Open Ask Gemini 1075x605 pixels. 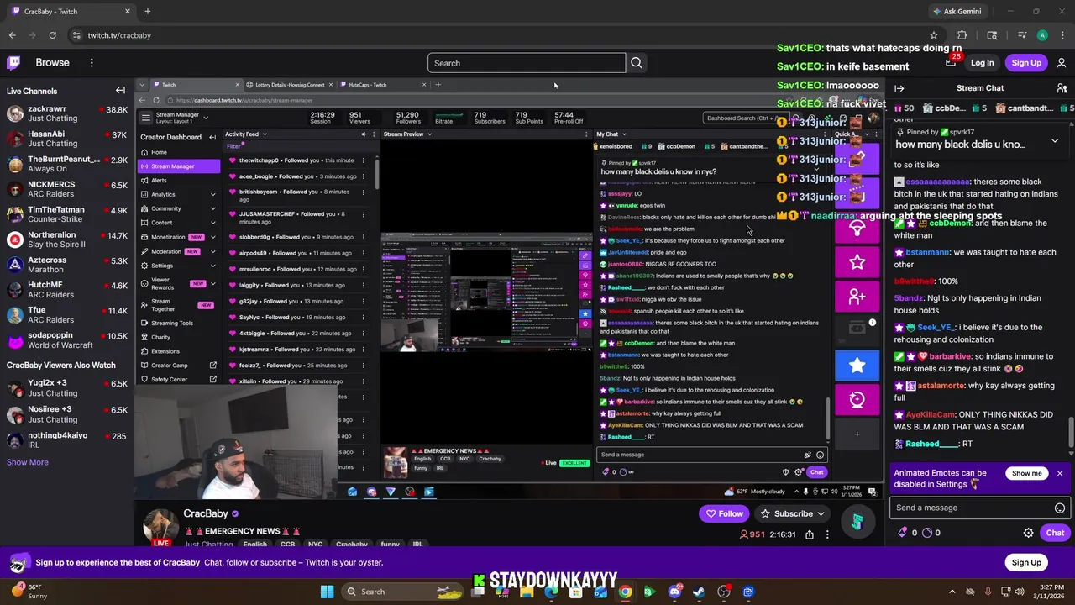pos(956,12)
